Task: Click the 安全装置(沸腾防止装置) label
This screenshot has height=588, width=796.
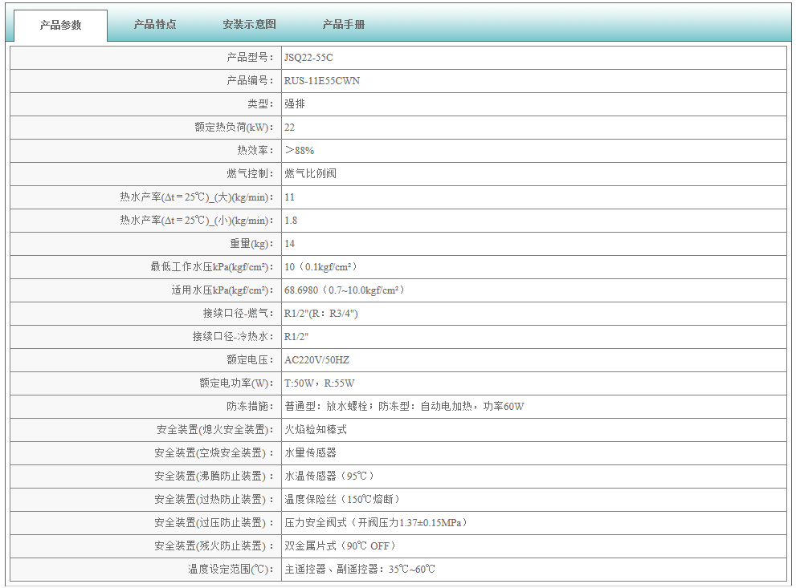Action: [x=214, y=476]
